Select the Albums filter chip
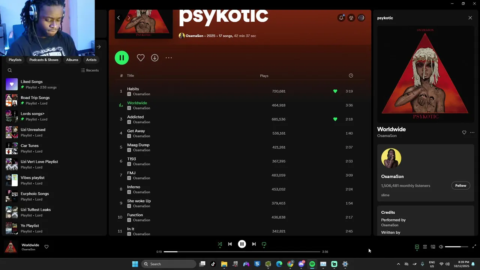The image size is (480, 270). (72, 60)
